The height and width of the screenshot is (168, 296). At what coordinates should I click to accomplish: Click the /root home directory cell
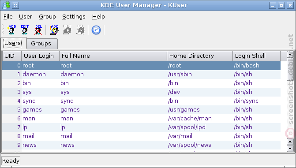[x=174, y=66]
